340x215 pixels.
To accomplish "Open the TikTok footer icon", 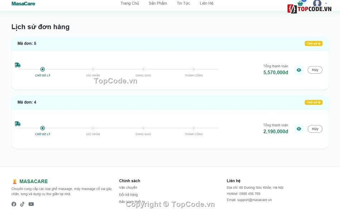I will (x=22, y=204).
